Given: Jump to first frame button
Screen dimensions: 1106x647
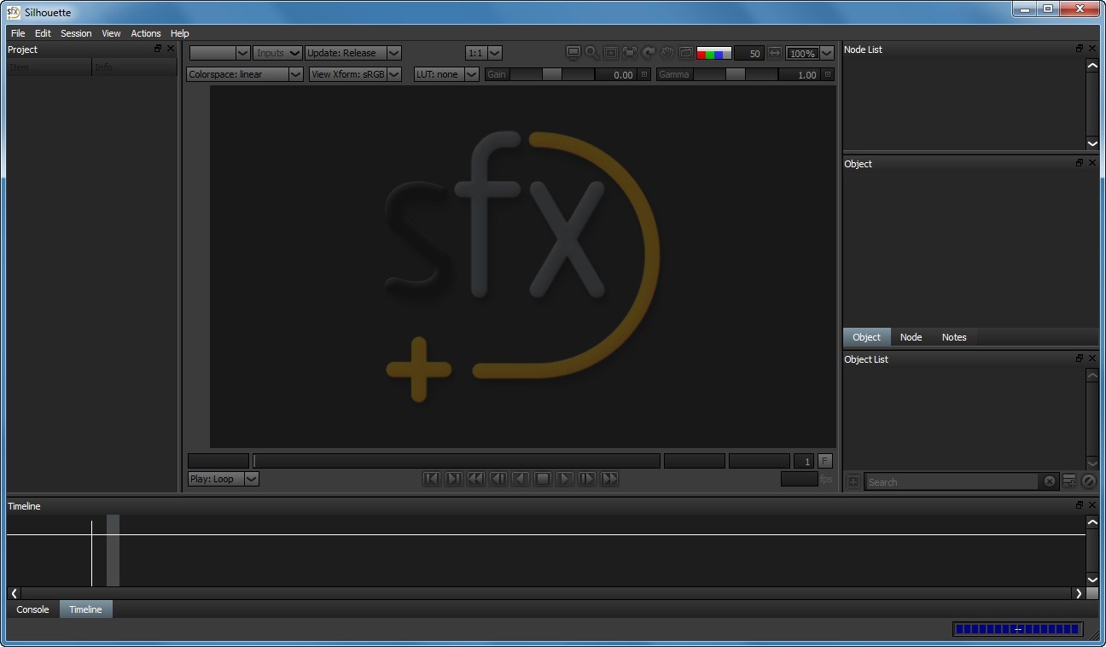Looking at the screenshot, I should (432, 479).
